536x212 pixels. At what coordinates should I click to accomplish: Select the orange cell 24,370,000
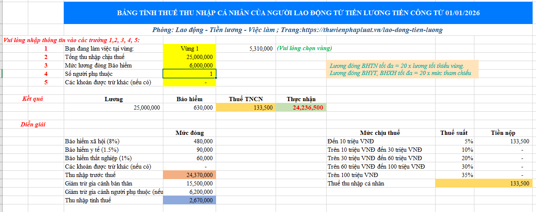tap(189, 175)
